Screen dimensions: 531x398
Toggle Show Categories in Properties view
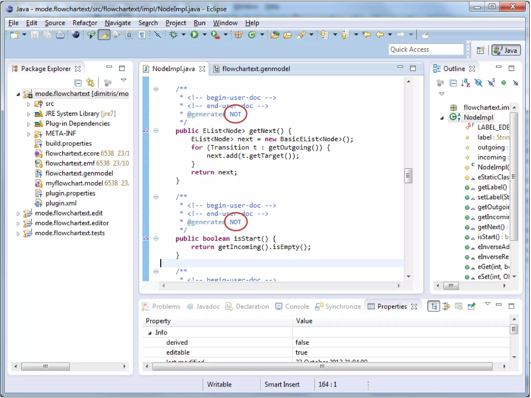pyautogui.click(x=434, y=306)
